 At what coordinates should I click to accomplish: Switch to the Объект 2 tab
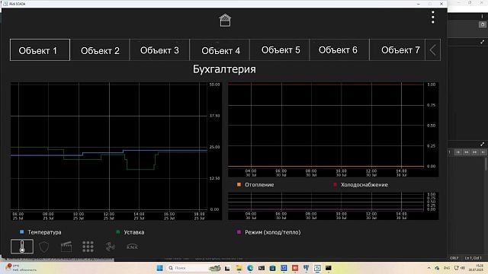click(100, 50)
